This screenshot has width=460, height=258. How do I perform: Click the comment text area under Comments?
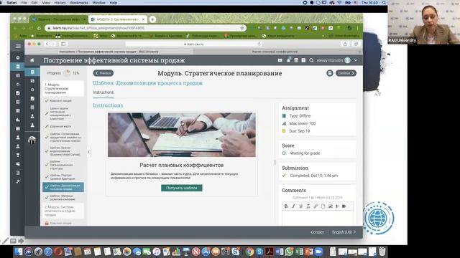[318, 217]
